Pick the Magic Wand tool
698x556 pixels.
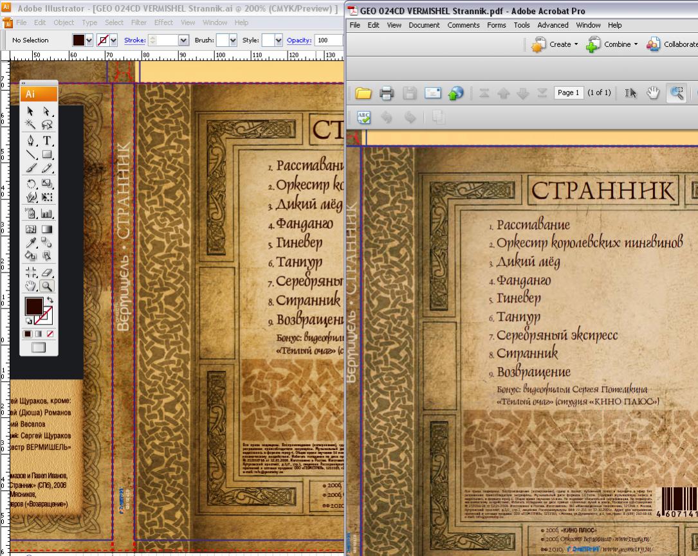(30, 124)
